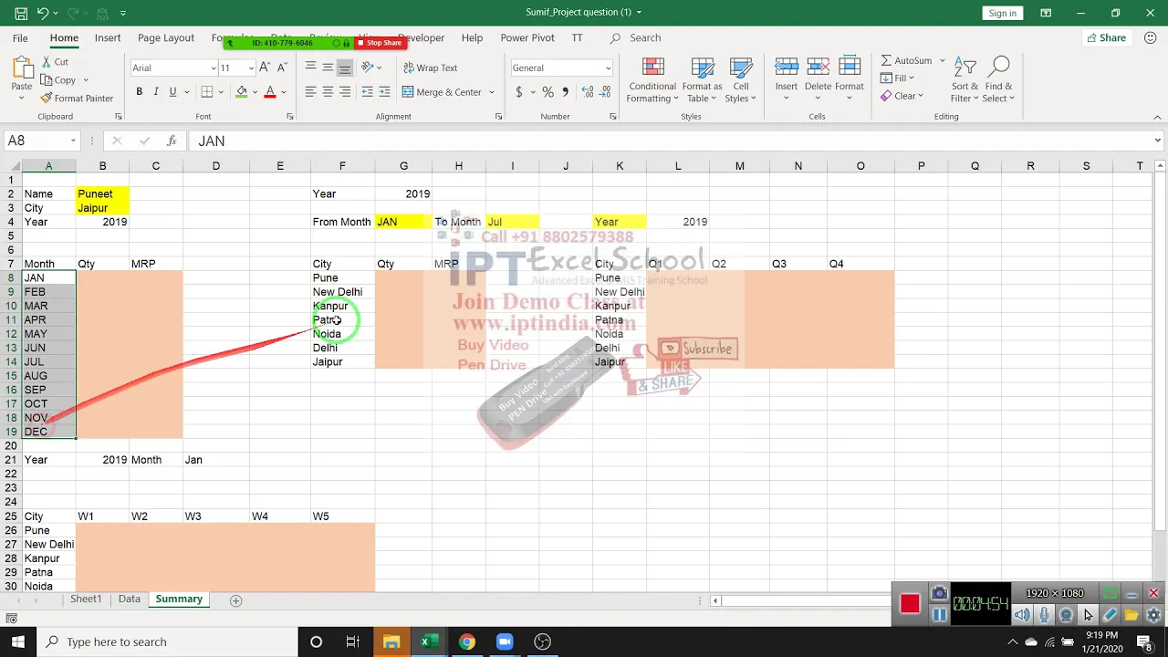Toggle Italic formatting

point(156,92)
